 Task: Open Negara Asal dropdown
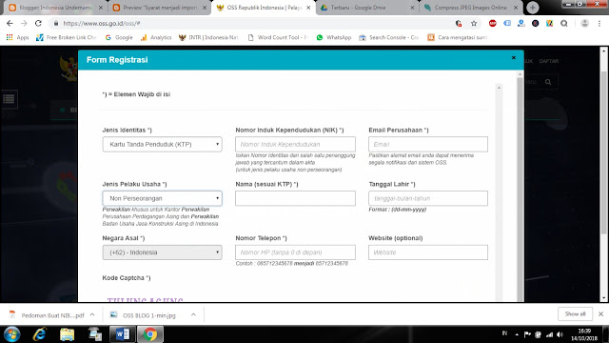[x=163, y=252]
